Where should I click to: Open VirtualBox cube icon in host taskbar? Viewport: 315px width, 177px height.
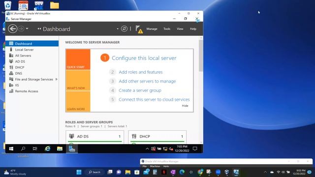pos(227,172)
